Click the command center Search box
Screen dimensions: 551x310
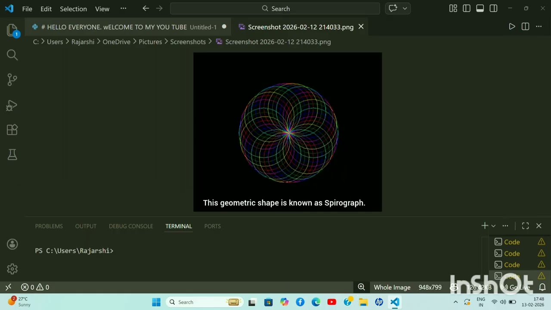(275, 9)
